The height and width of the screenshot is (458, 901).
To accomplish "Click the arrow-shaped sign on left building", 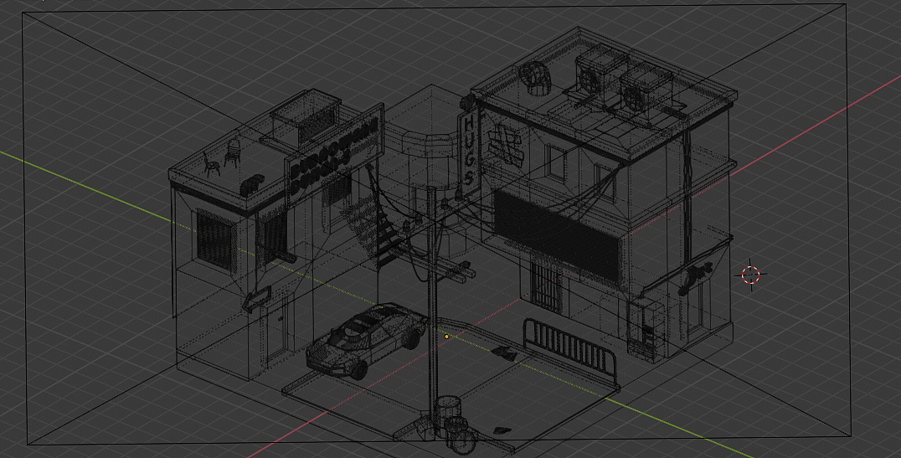I will (257, 300).
